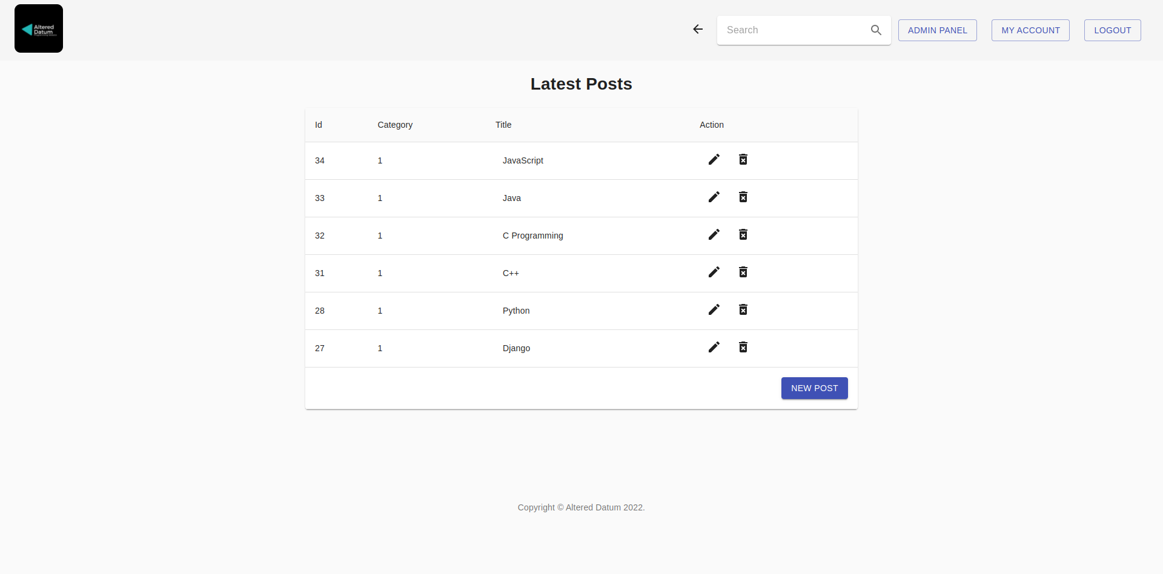Edit the Python post
The height and width of the screenshot is (574, 1163).
tap(714, 309)
